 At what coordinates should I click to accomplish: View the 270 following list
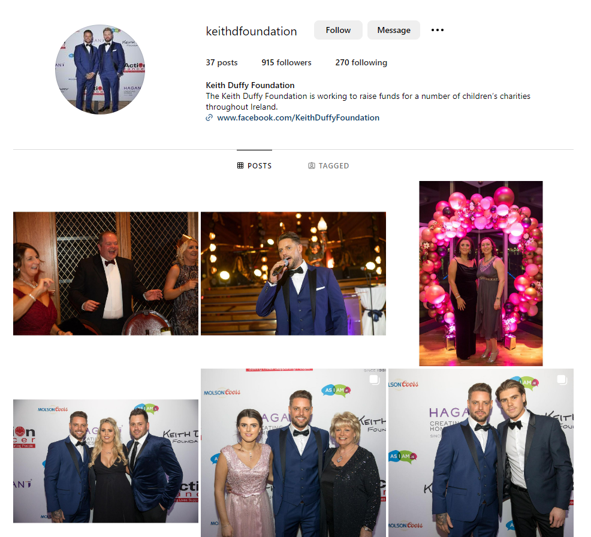361,62
